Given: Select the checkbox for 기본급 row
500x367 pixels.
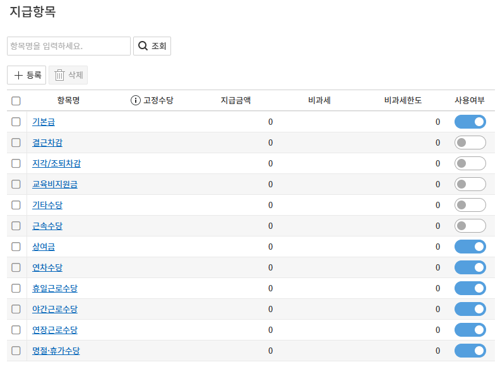Looking at the screenshot, I should click(x=16, y=122).
